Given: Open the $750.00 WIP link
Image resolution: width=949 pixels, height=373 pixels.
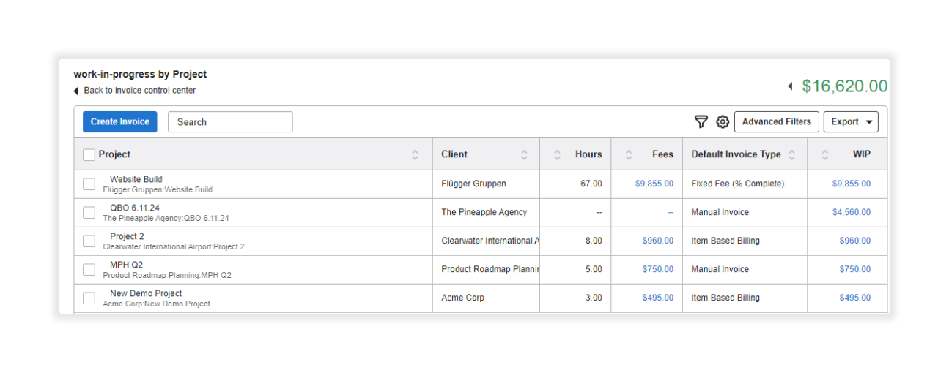Looking at the screenshot, I should (x=854, y=269).
